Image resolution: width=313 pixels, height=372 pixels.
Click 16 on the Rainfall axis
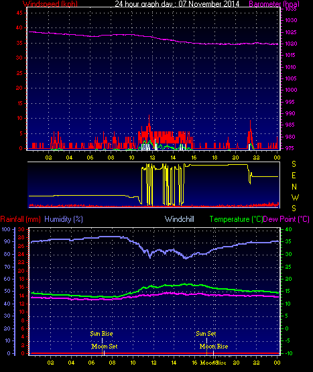[x=21, y=287]
